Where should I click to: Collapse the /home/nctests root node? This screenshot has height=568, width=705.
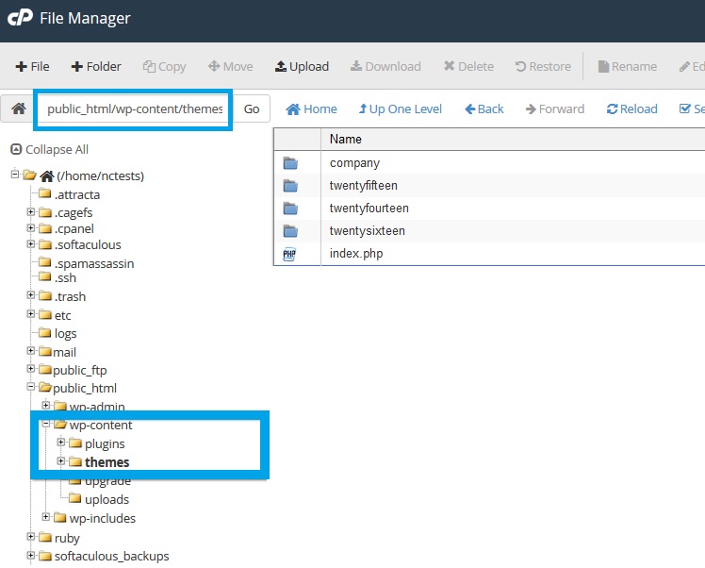coord(15,174)
